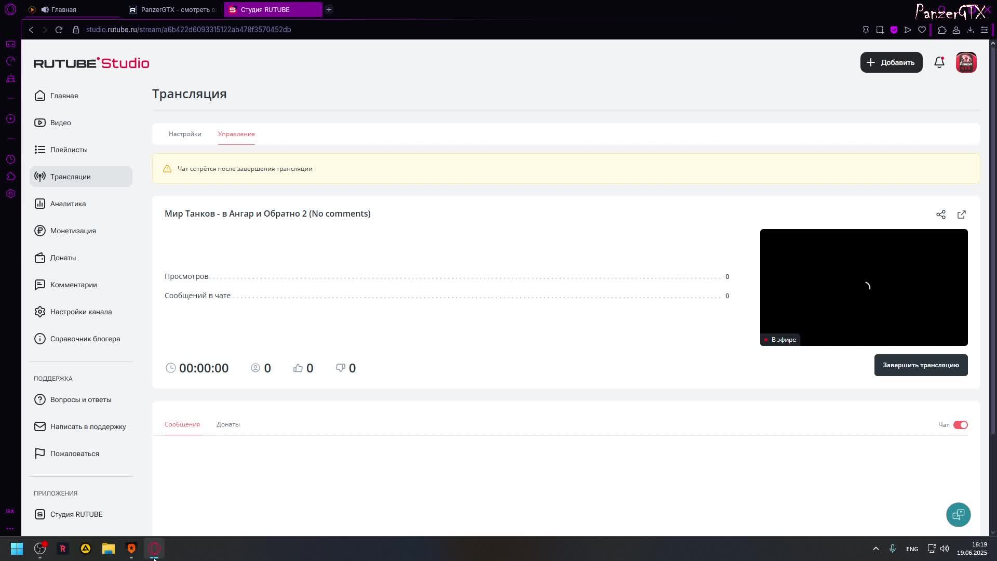The image size is (997, 561).
Task: Open Комментарии section
Action: tap(81, 285)
